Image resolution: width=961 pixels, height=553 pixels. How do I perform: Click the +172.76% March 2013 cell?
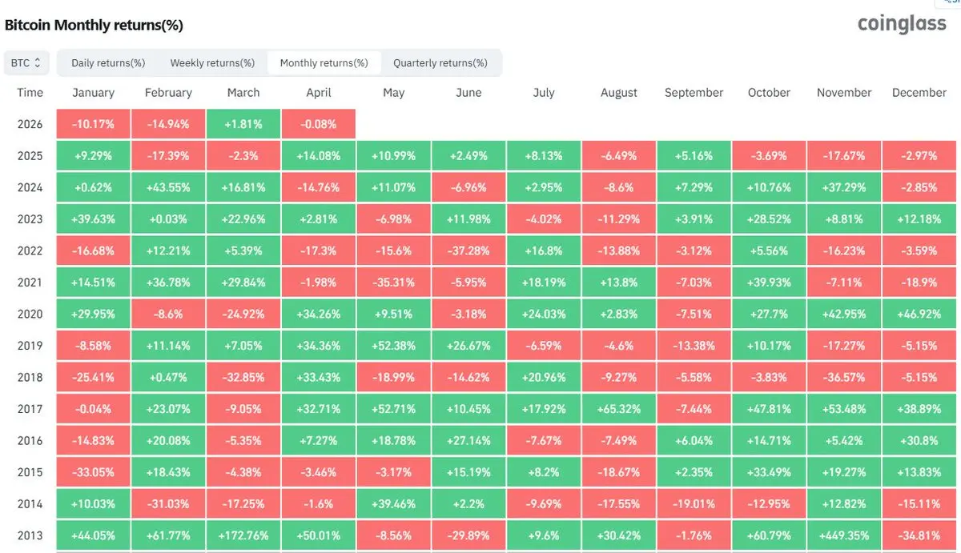pos(243,535)
